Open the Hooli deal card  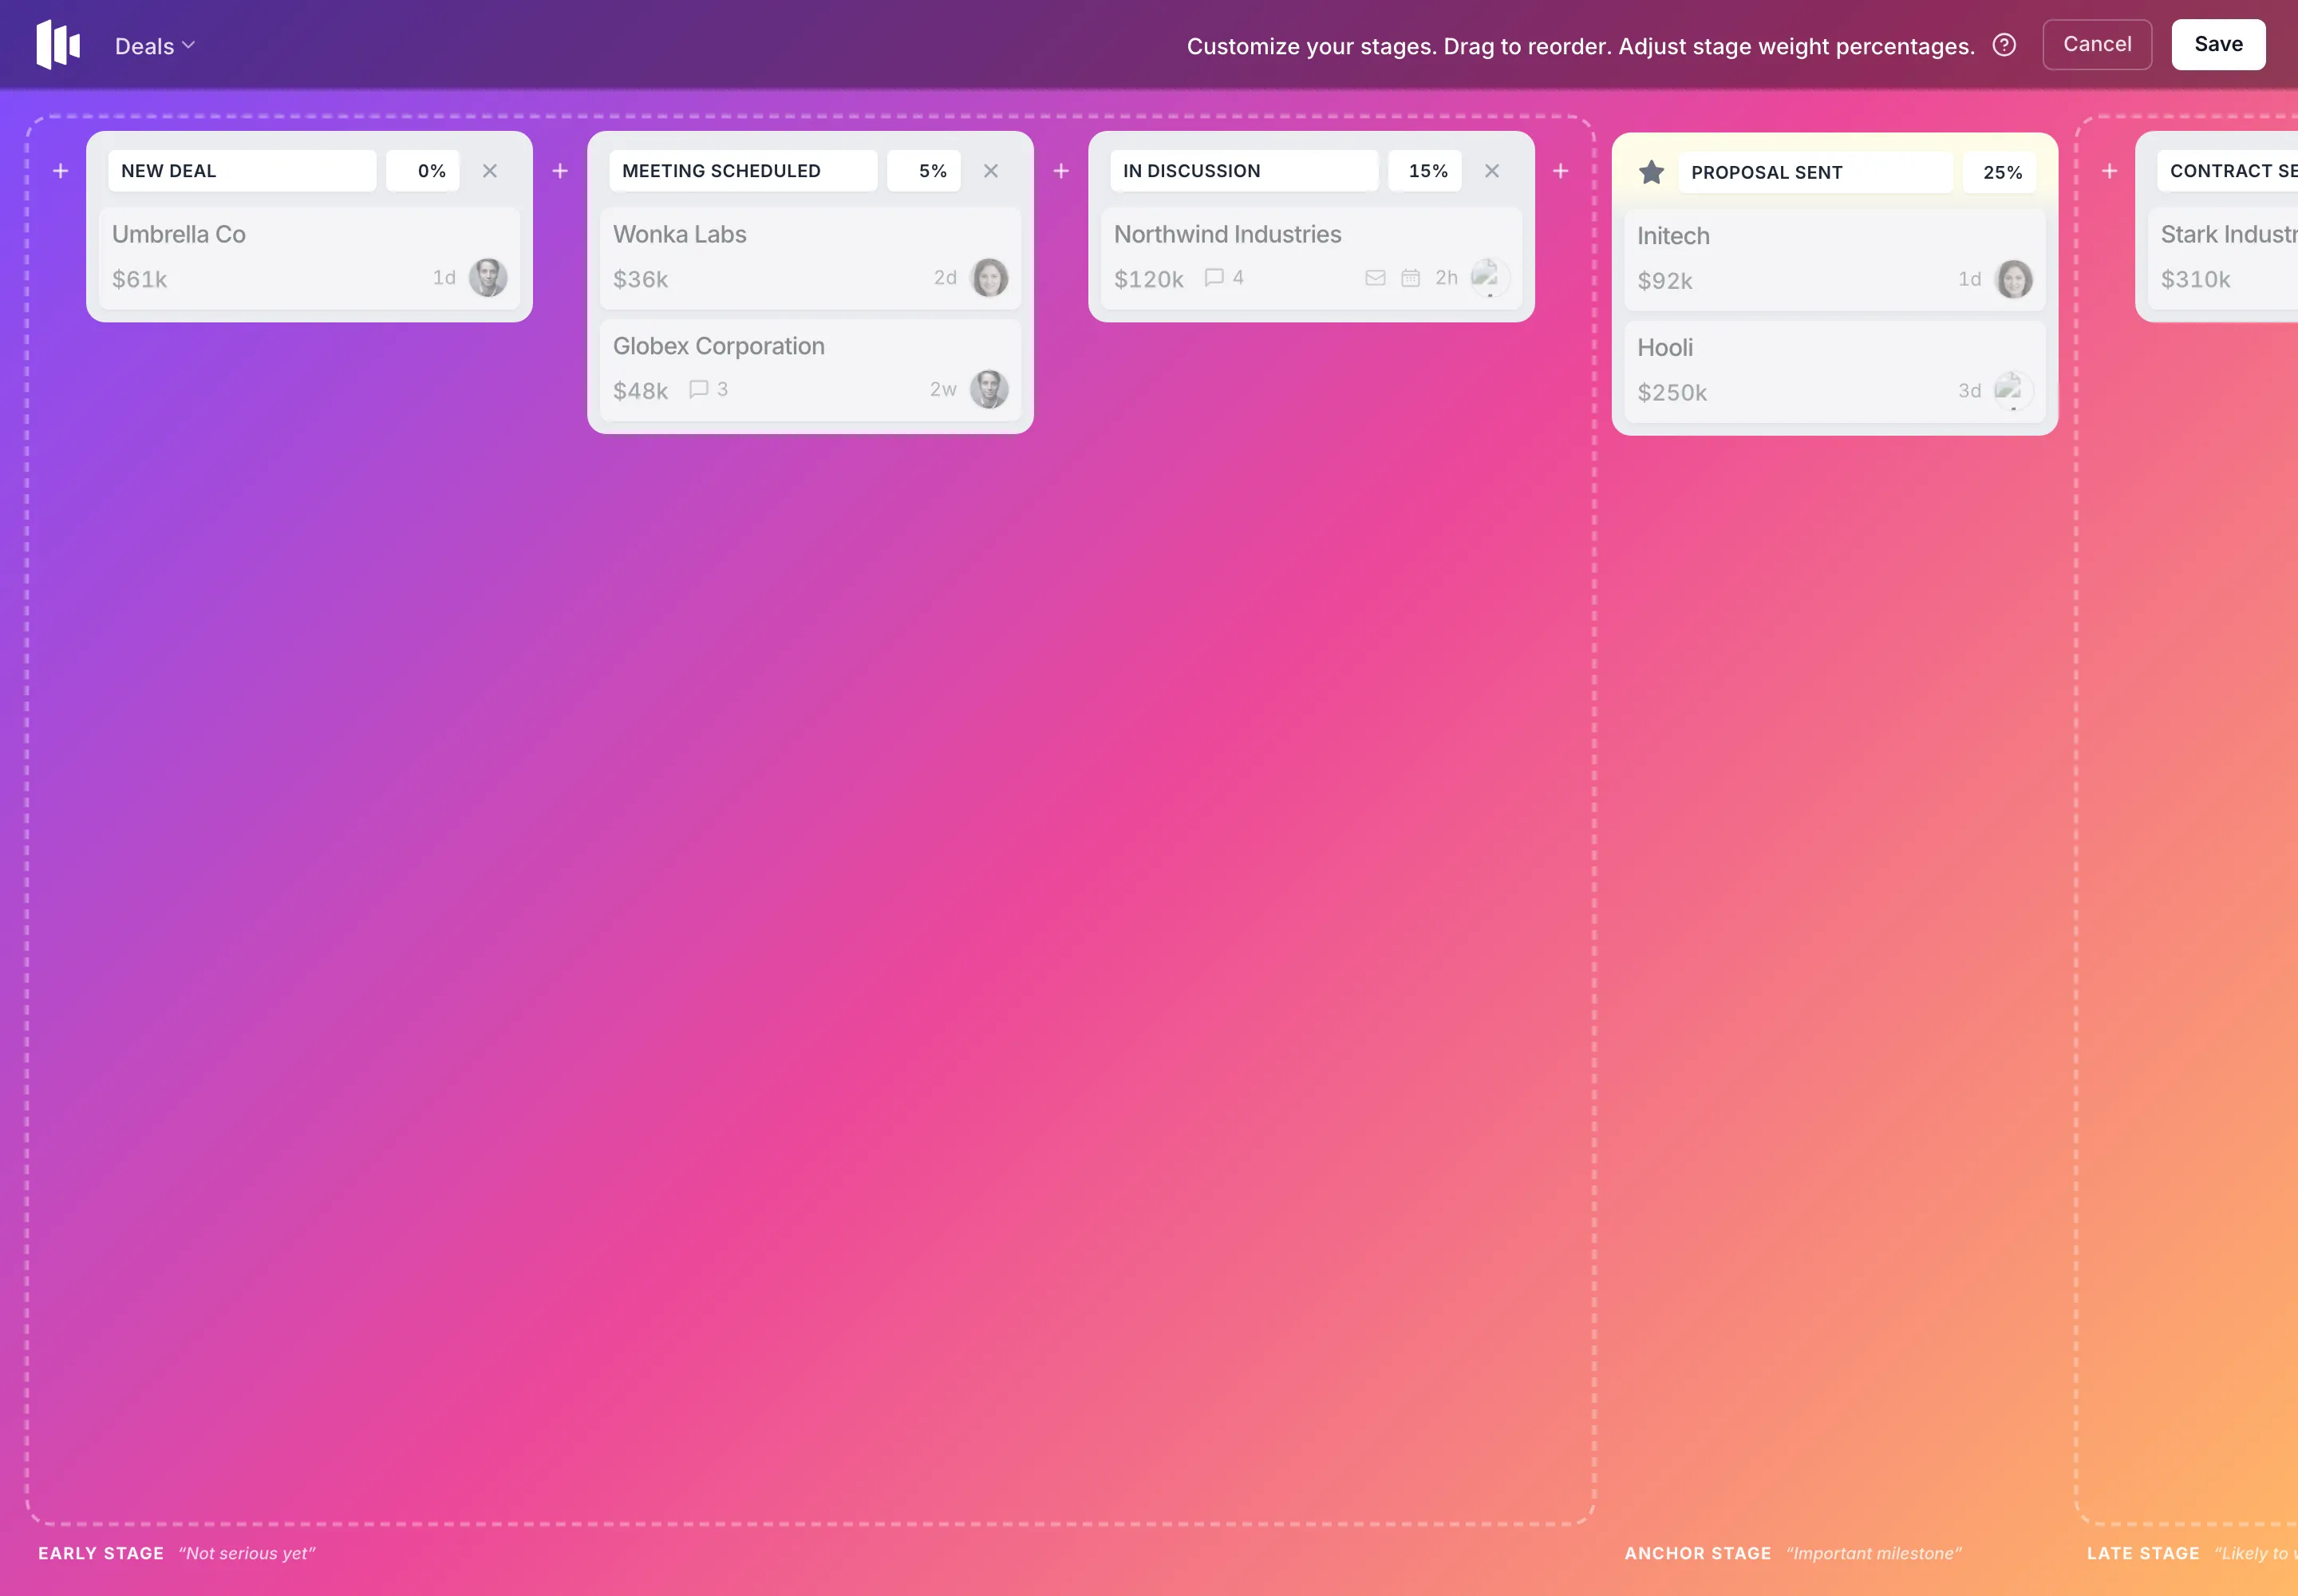coord(1834,372)
